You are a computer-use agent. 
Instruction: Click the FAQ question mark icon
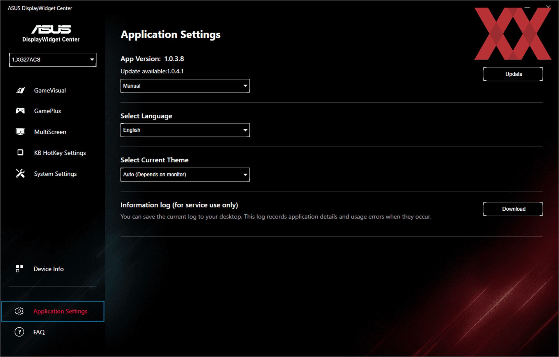tap(20, 332)
